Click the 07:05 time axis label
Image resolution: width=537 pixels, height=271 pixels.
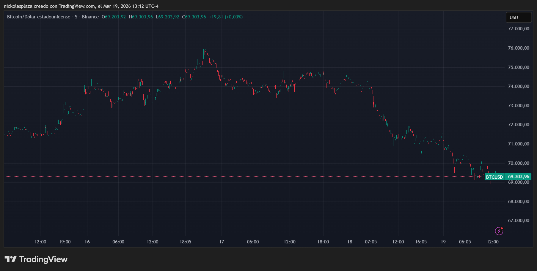click(x=370, y=242)
